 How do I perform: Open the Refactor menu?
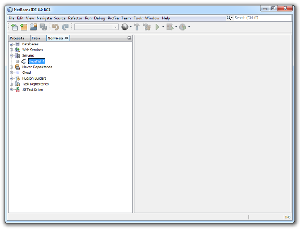point(75,18)
